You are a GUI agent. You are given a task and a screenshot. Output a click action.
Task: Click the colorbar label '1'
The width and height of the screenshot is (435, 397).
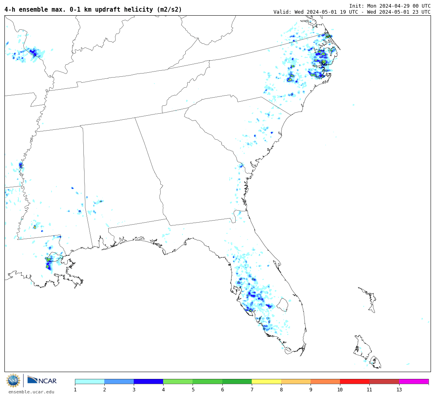75,389
